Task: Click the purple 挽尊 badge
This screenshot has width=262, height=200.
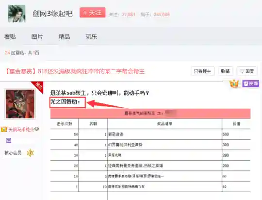Action: [x=251, y=83]
